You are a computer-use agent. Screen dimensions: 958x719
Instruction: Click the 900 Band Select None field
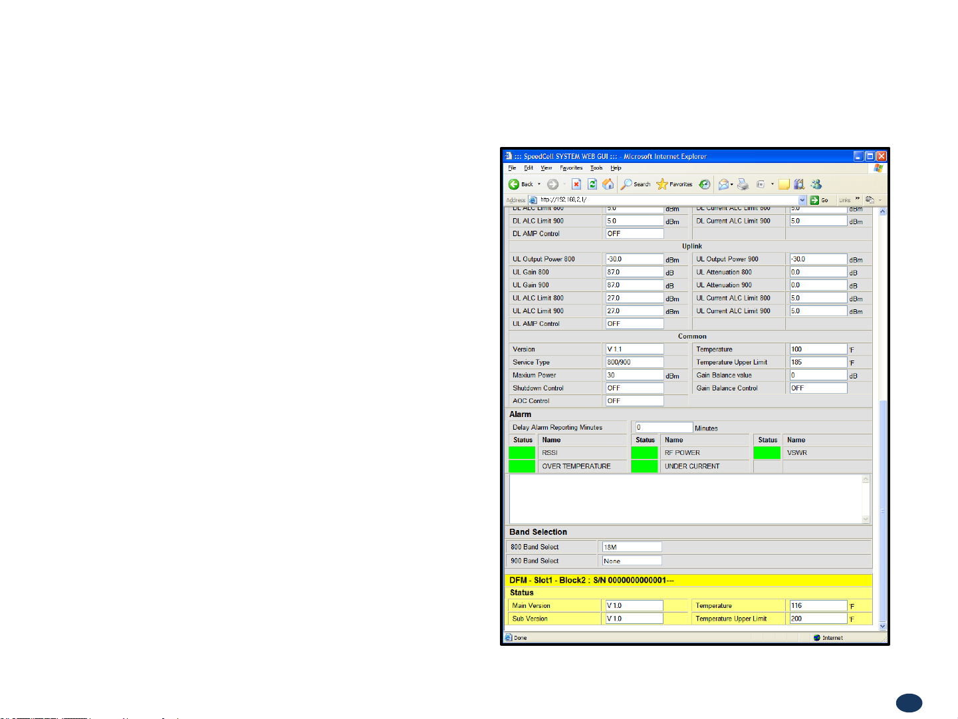632,561
